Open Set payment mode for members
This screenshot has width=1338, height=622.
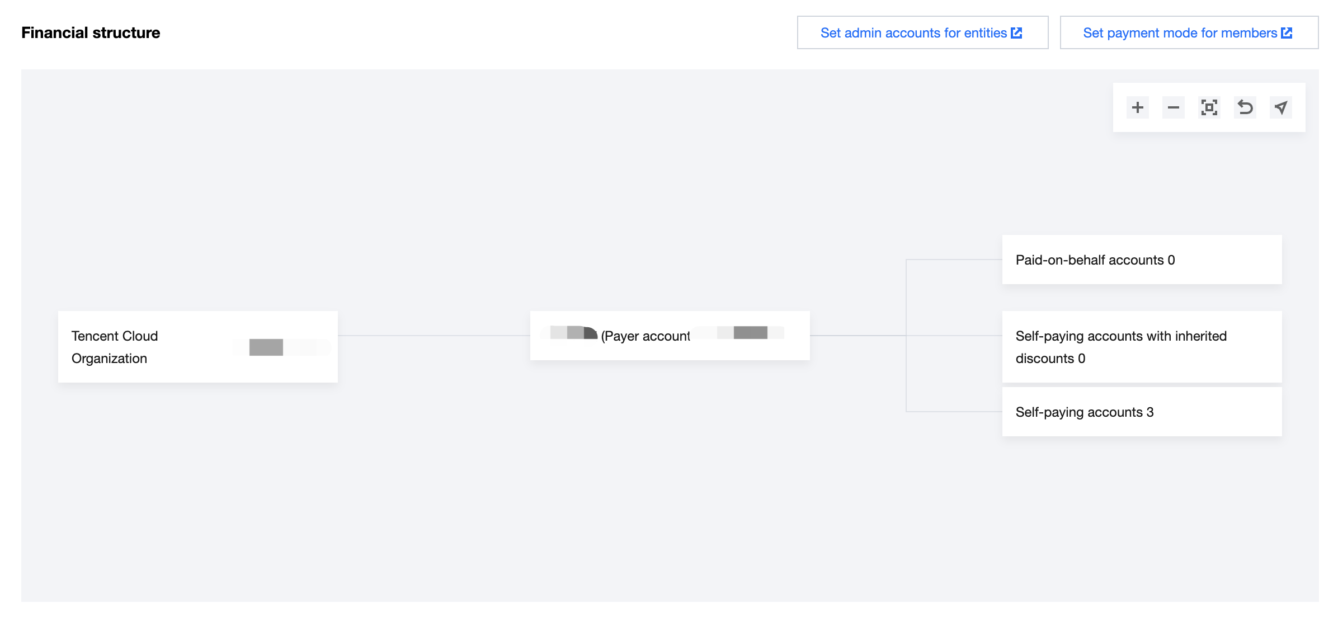point(1180,33)
